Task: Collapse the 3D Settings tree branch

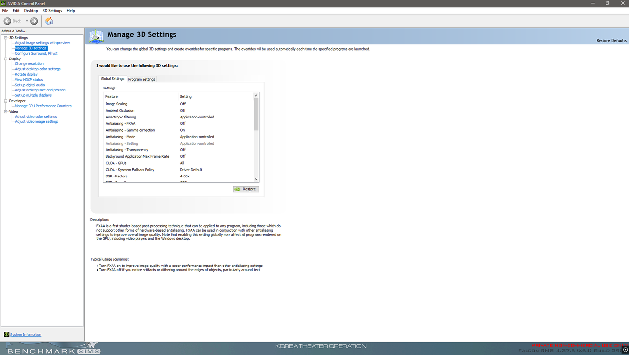Action: click(5, 37)
